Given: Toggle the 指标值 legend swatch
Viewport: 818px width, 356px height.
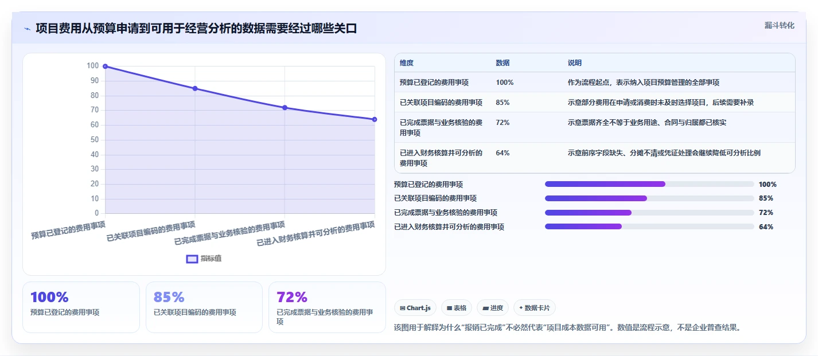Looking at the screenshot, I should click(x=192, y=259).
